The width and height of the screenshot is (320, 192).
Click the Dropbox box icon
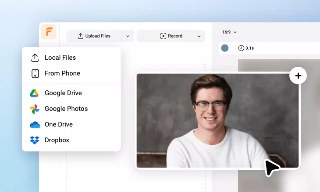[35, 140]
